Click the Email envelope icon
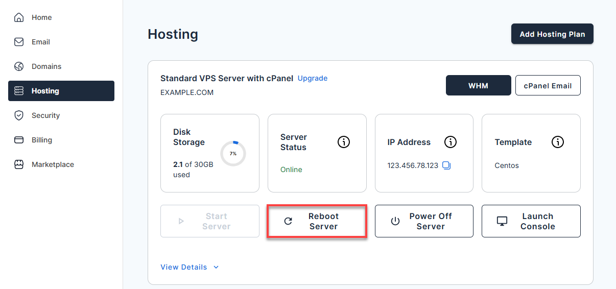Viewport: 616px width, 289px height. (19, 42)
